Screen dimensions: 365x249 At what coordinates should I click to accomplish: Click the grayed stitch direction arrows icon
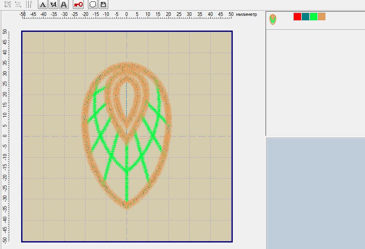pos(18,4)
